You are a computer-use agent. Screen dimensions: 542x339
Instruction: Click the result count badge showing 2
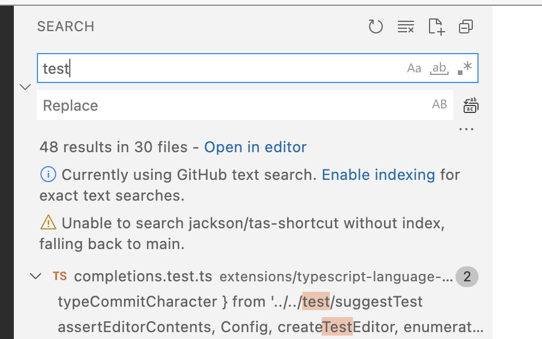pyautogui.click(x=467, y=276)
